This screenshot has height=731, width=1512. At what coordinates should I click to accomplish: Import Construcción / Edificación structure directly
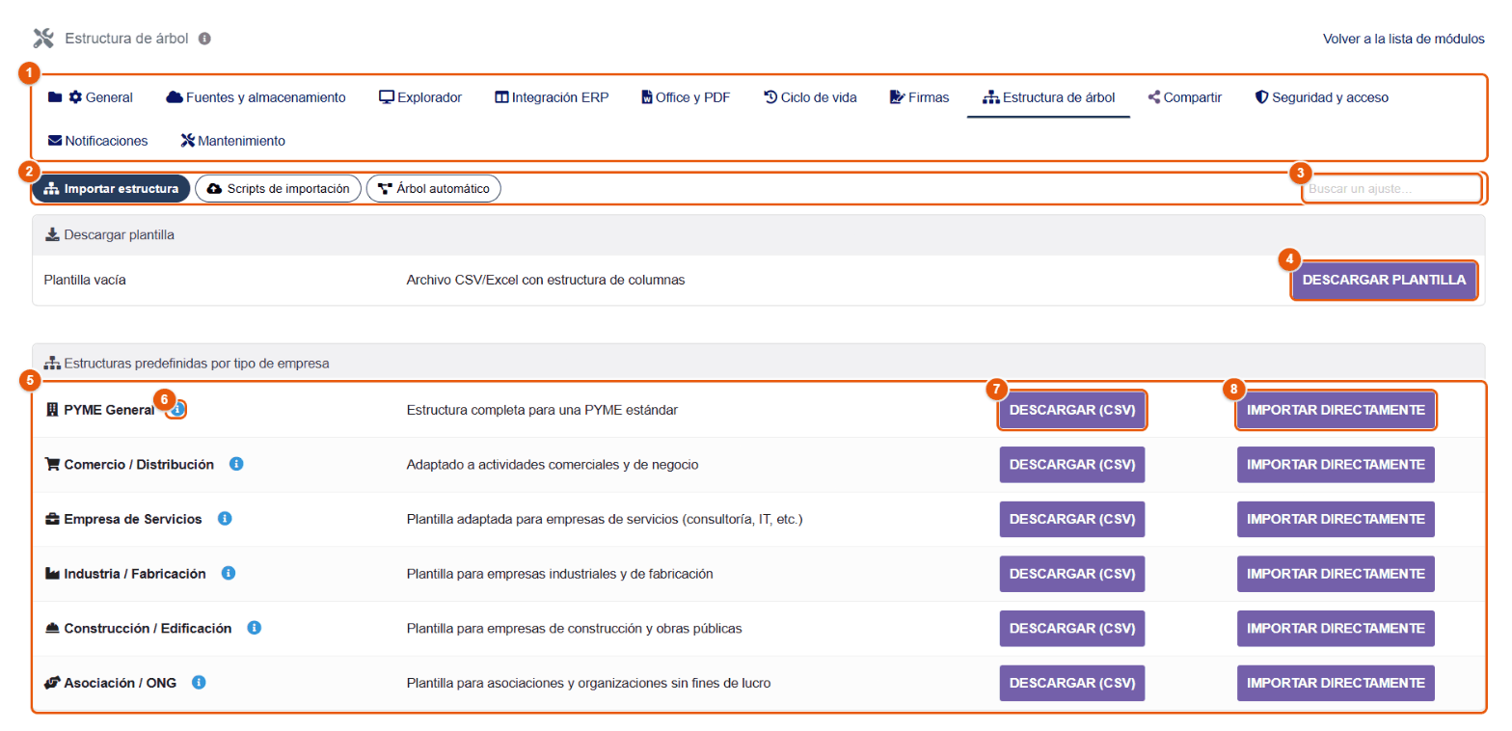coord(1336,629)
